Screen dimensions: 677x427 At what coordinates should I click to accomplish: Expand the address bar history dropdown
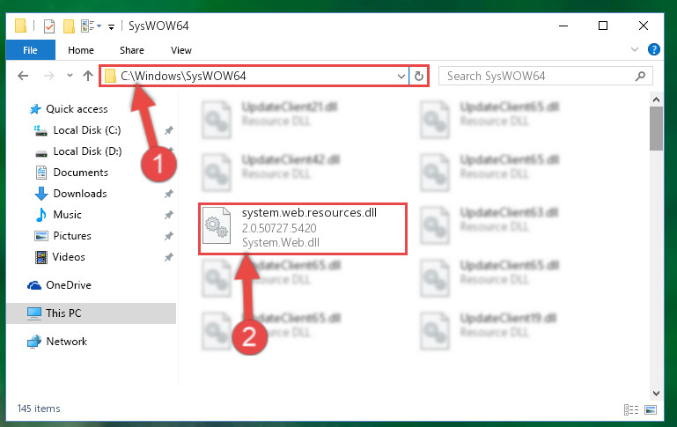click(x=401, y=77)
